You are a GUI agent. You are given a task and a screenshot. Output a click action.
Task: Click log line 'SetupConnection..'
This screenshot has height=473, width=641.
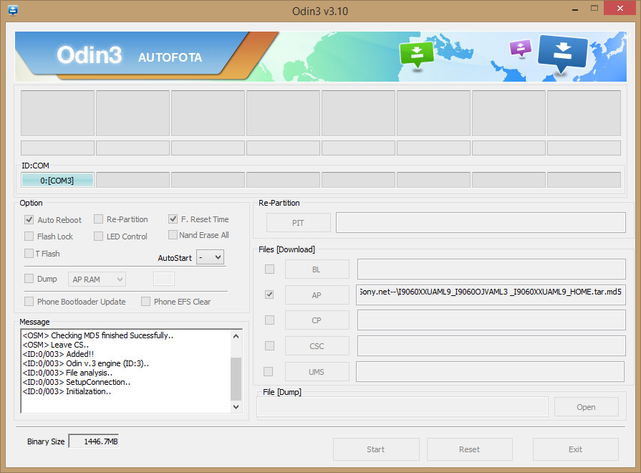pyautogui.click(x=77, y=383)
